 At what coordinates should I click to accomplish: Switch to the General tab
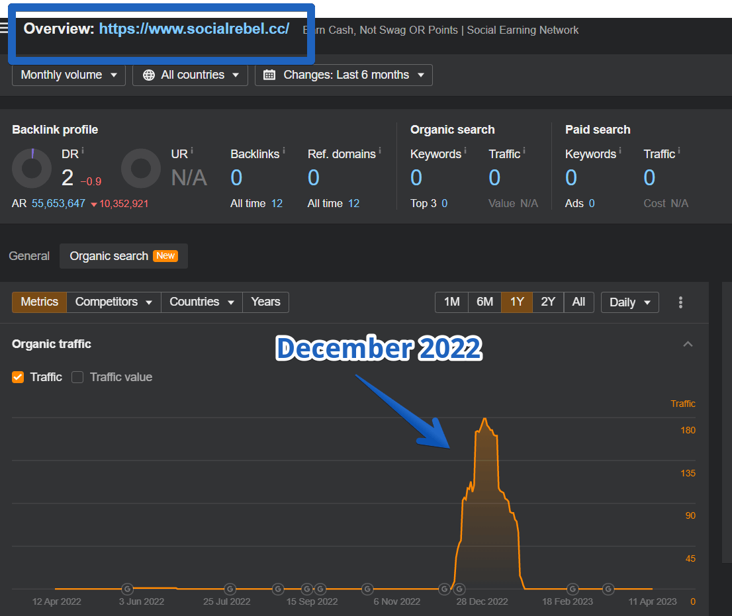pos(29,256)
